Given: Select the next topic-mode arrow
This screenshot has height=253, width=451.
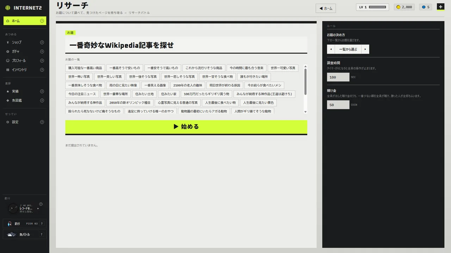Looking at the screenshot, I should pos(365,49).
